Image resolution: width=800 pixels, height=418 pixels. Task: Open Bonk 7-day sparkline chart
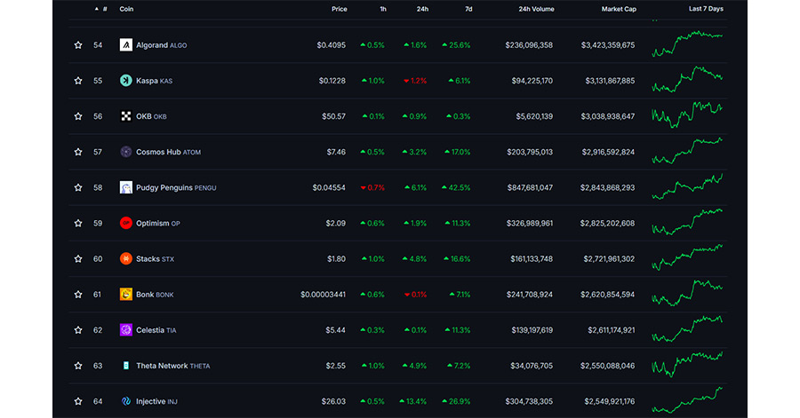tap(687, 293)
